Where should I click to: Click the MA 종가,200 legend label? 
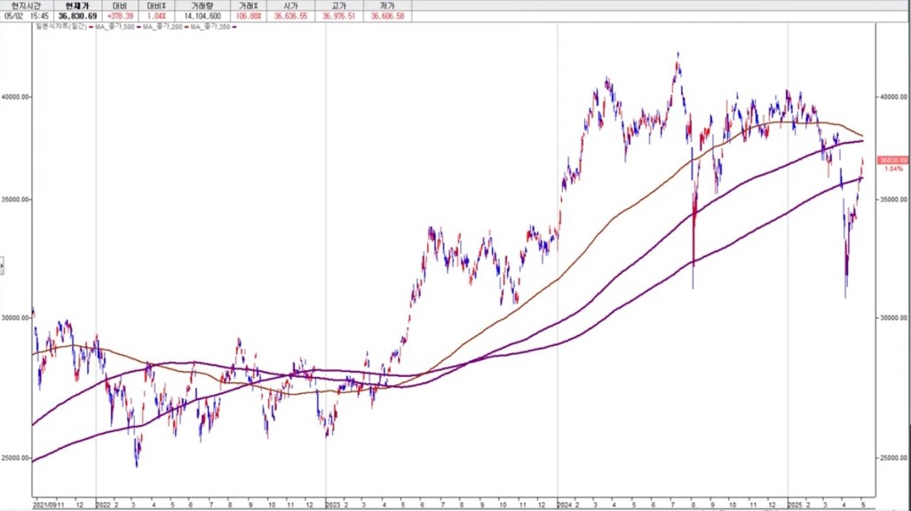tap(162, 27)
